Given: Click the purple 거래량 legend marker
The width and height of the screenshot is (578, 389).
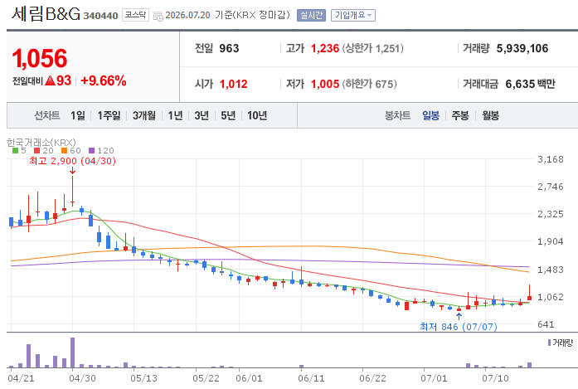Looking at the screenshot, I should (x=549, y=343).
